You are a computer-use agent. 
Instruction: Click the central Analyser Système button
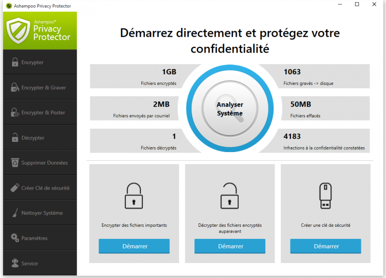coord(230,109)
